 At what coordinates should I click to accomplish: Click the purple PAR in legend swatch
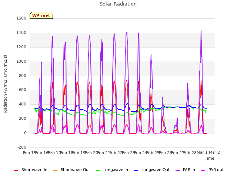(178, 170)
